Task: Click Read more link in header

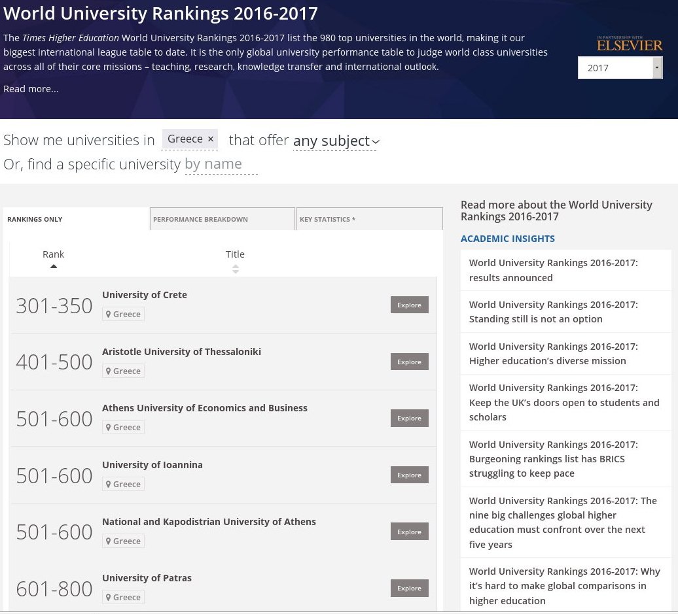Action: click(31, 89)
